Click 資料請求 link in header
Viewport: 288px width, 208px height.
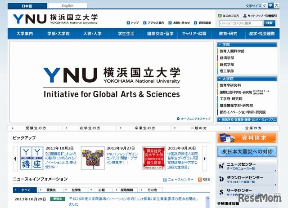[x=203, y=23]
